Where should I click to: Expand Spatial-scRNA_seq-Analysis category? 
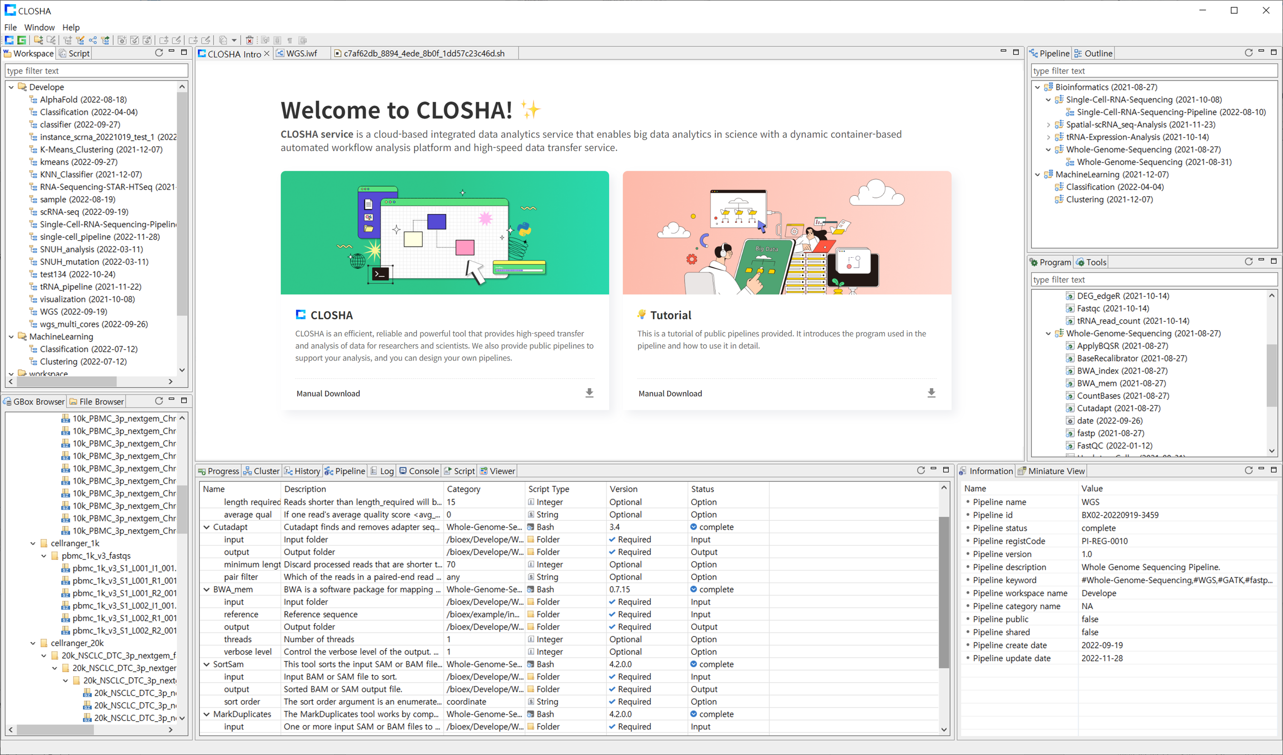tap(1048, 125)
